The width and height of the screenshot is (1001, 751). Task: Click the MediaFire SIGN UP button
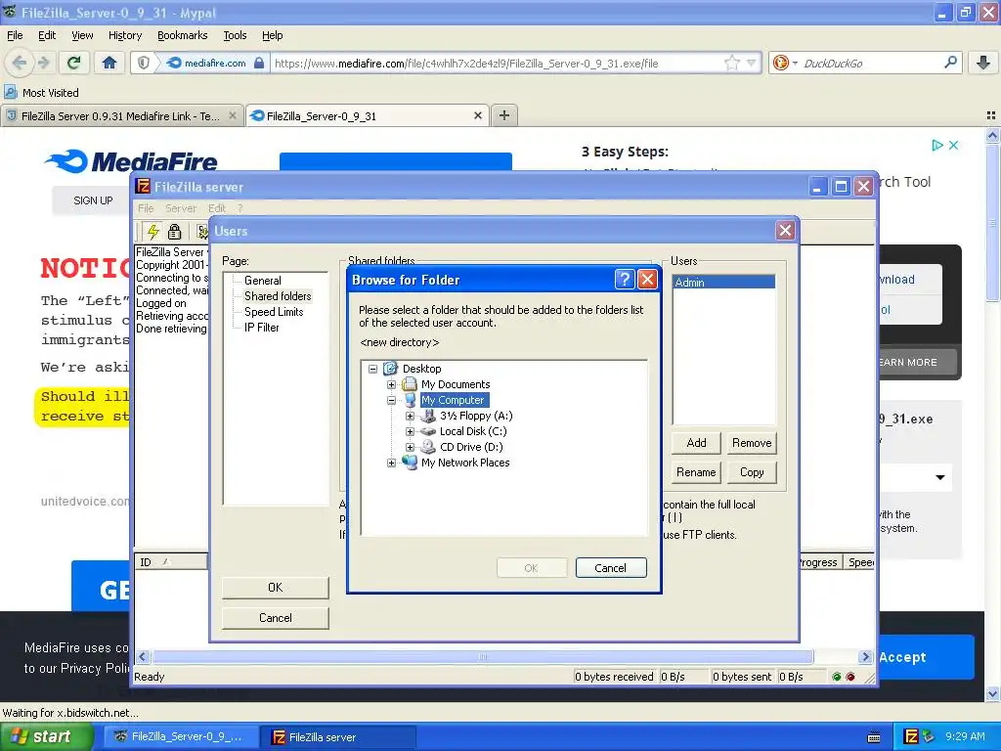93,200
